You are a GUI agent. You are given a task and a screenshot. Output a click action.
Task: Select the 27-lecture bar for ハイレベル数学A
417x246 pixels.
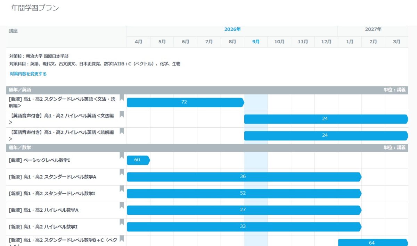coord(244,210)
